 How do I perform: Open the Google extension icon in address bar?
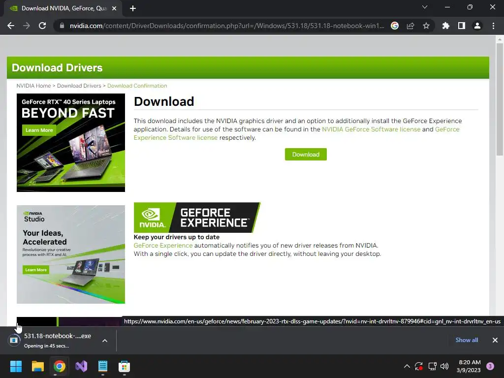[395, 26]
